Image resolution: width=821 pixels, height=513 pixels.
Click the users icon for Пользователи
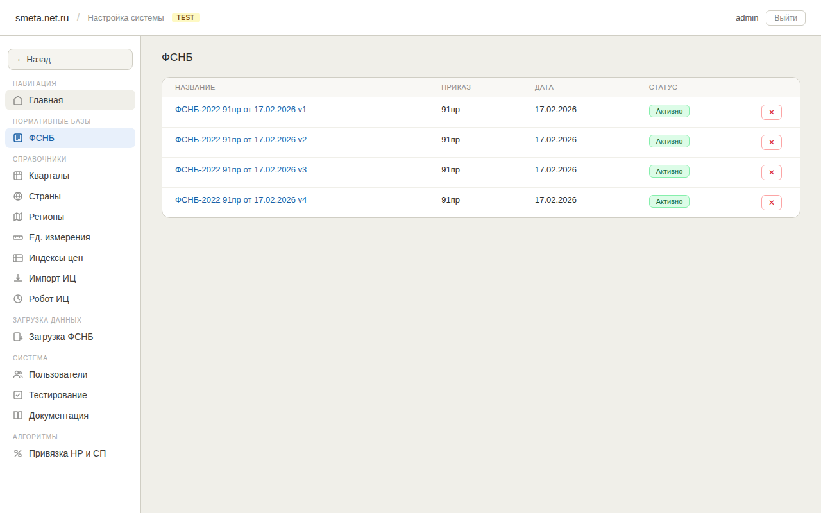18,374
